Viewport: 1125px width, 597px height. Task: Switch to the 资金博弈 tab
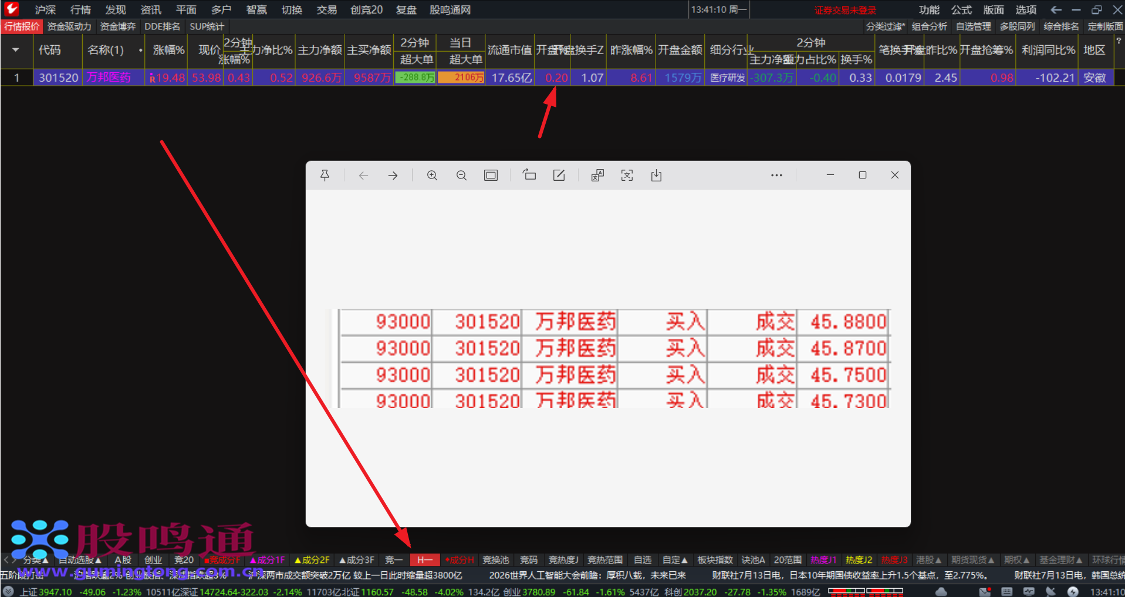(118, 26)
